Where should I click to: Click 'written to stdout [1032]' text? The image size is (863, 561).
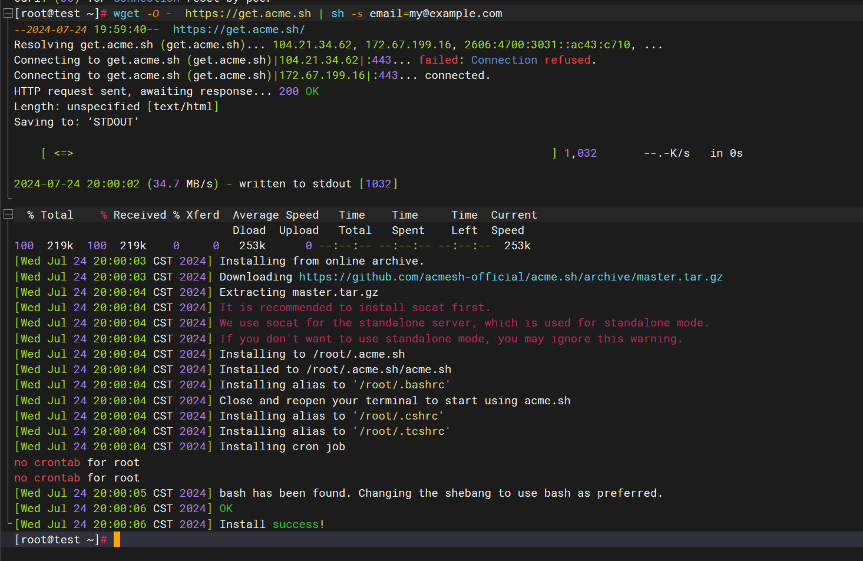319,184
